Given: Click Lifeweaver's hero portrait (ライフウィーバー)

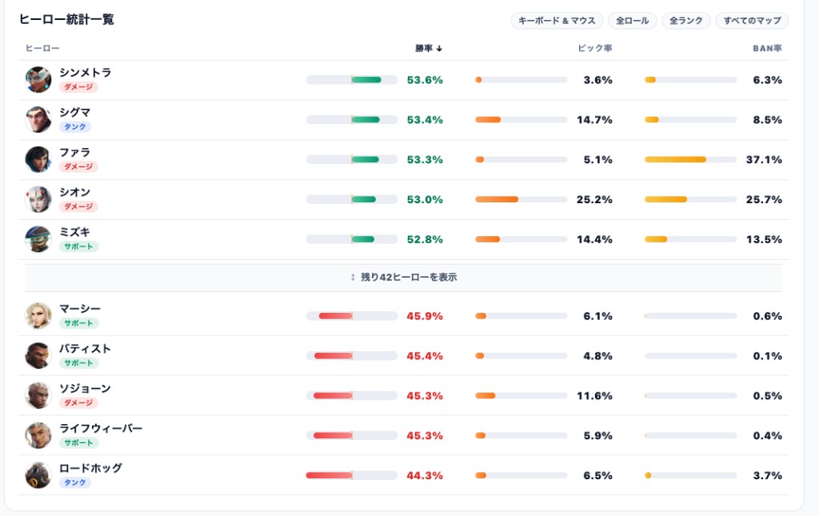Looking at the screenshot, I should point(38,435).
